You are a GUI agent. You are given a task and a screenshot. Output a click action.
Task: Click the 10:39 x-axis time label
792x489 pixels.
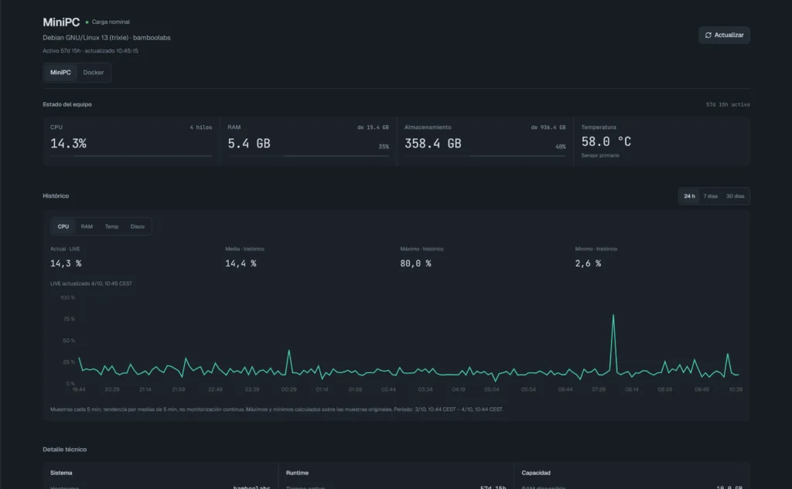pyautogui.click(x=736, y=389)
